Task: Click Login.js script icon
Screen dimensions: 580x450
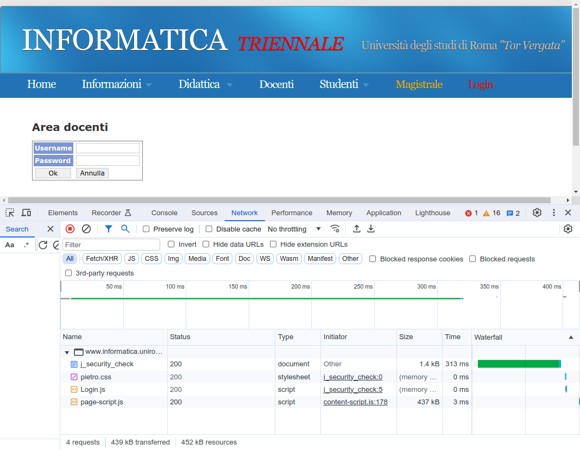Action: (x=74, y=390)
